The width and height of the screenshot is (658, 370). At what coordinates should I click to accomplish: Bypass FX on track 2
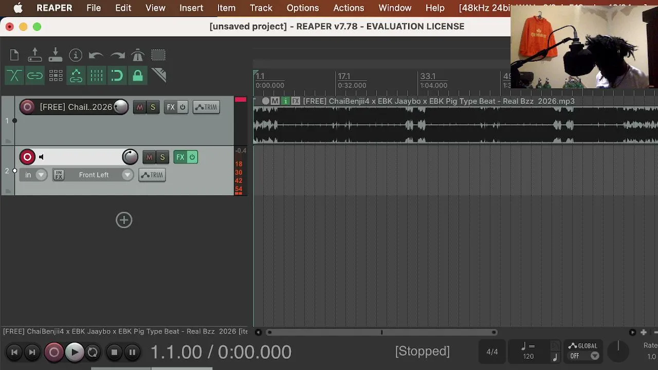tap(192, 157)
